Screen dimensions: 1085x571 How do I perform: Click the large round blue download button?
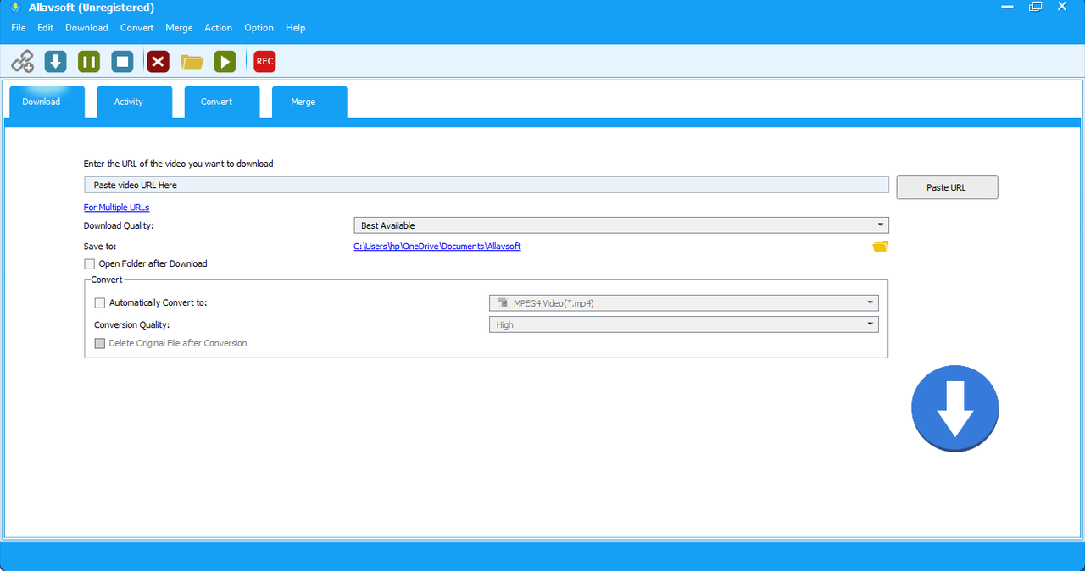[954, 407]
